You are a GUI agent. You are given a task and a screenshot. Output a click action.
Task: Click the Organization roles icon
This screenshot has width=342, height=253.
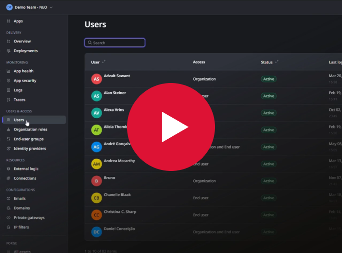[x=8, y=129]
